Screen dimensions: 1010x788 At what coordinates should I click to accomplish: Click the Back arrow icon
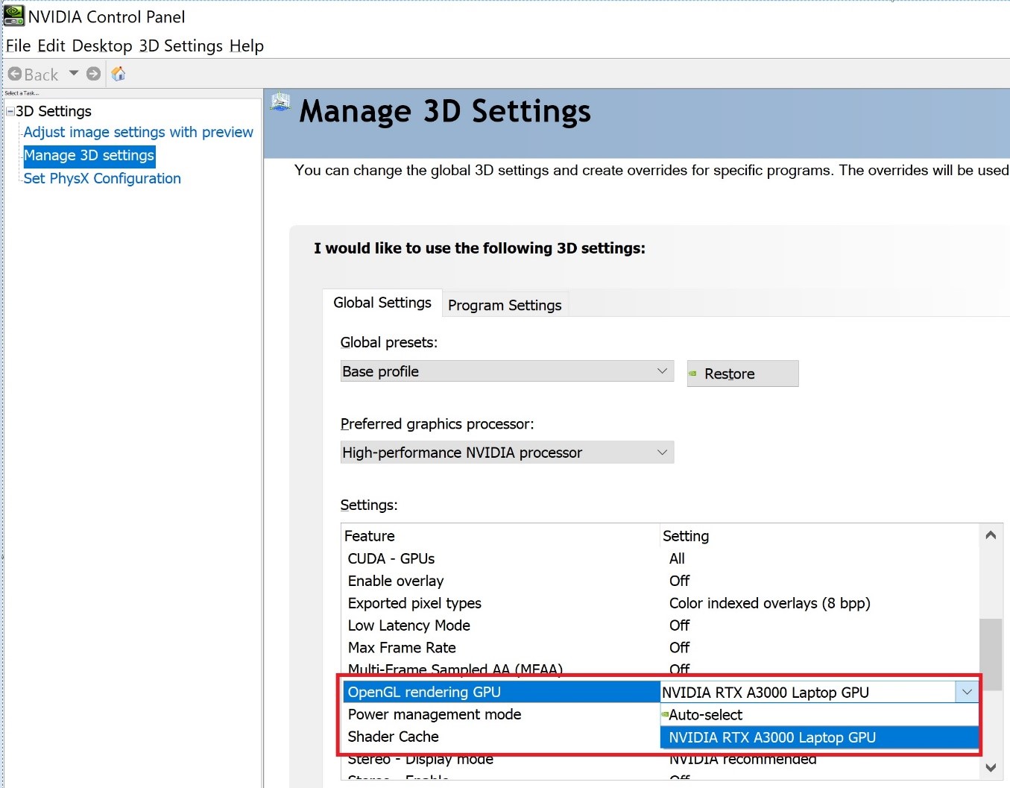click(x=15, y=74)
